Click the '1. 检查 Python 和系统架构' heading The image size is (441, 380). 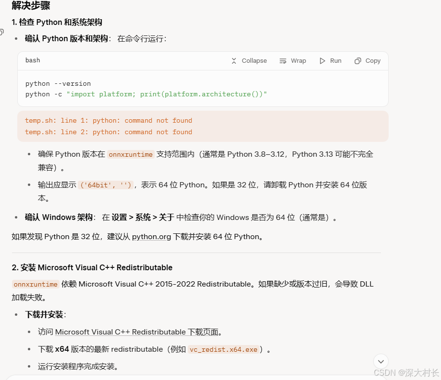pyautogui.click(x=57, y=22)
